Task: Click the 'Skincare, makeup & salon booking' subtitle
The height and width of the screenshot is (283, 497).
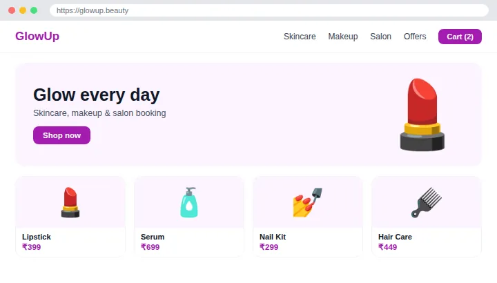Action: tap(99, 113)
